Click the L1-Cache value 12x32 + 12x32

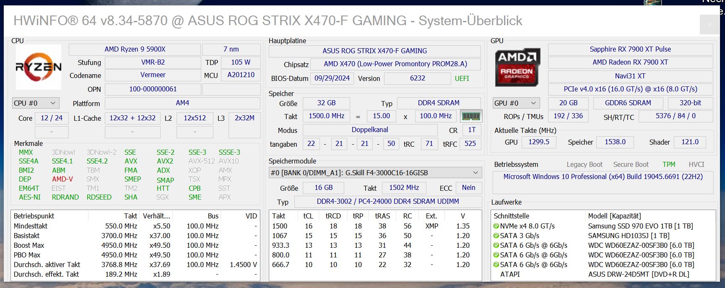(x=133, y=118)
